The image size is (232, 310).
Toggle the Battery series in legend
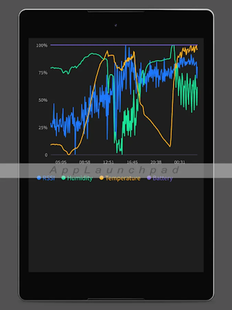coord(160,178)
